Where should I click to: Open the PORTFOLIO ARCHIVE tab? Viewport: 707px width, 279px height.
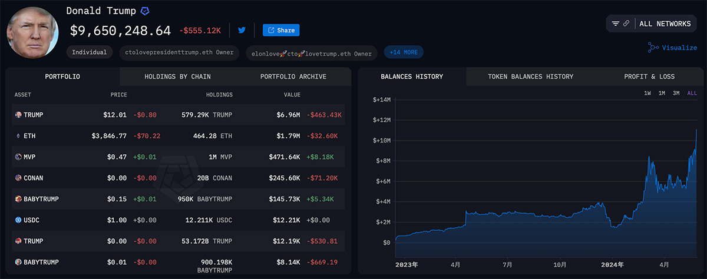(293, 77)
